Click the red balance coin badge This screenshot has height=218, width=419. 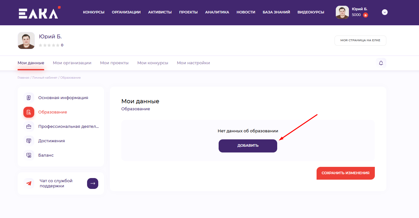(365, 15)
